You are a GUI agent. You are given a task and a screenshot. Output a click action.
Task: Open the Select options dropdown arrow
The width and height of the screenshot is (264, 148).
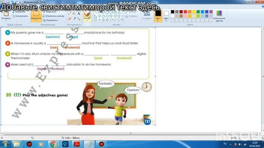[x=36, y=21]
